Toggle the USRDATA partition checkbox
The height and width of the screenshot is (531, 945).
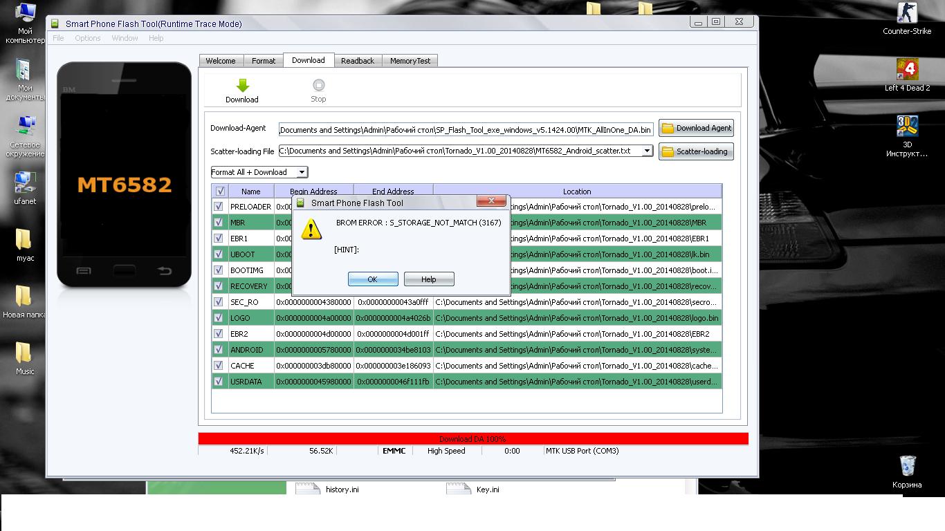pos(219,382)
